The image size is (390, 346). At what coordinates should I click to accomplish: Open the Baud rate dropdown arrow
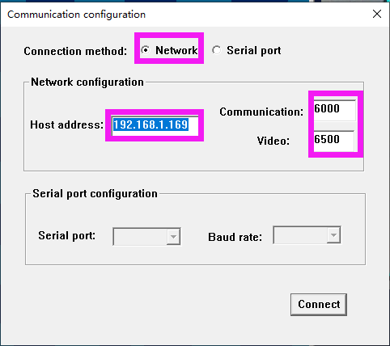coord(333,235)
